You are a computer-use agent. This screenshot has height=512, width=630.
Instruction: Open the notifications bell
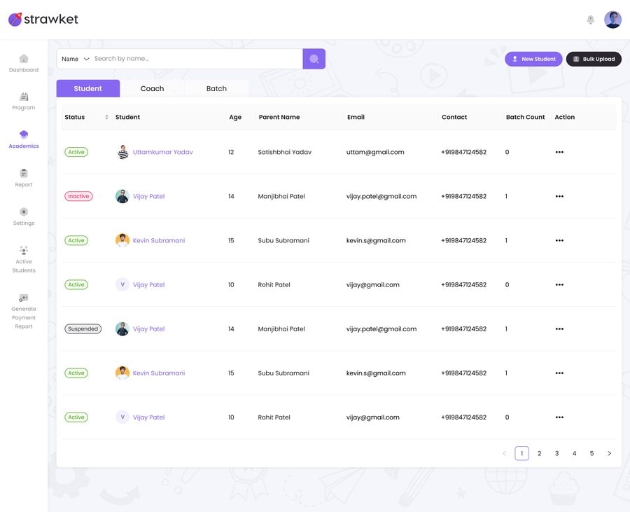[590, 20]
